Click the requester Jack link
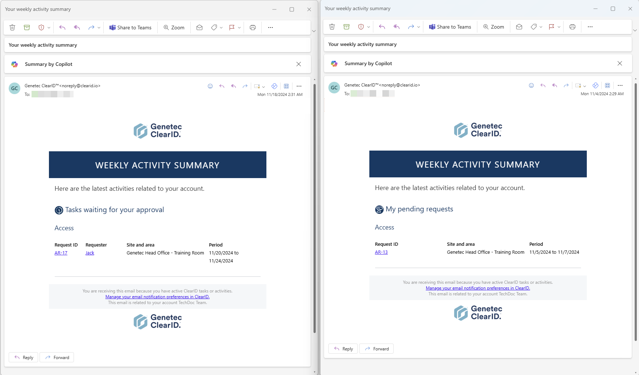The width and height of the screenshot is (639, 375). (x=90, y=253)
